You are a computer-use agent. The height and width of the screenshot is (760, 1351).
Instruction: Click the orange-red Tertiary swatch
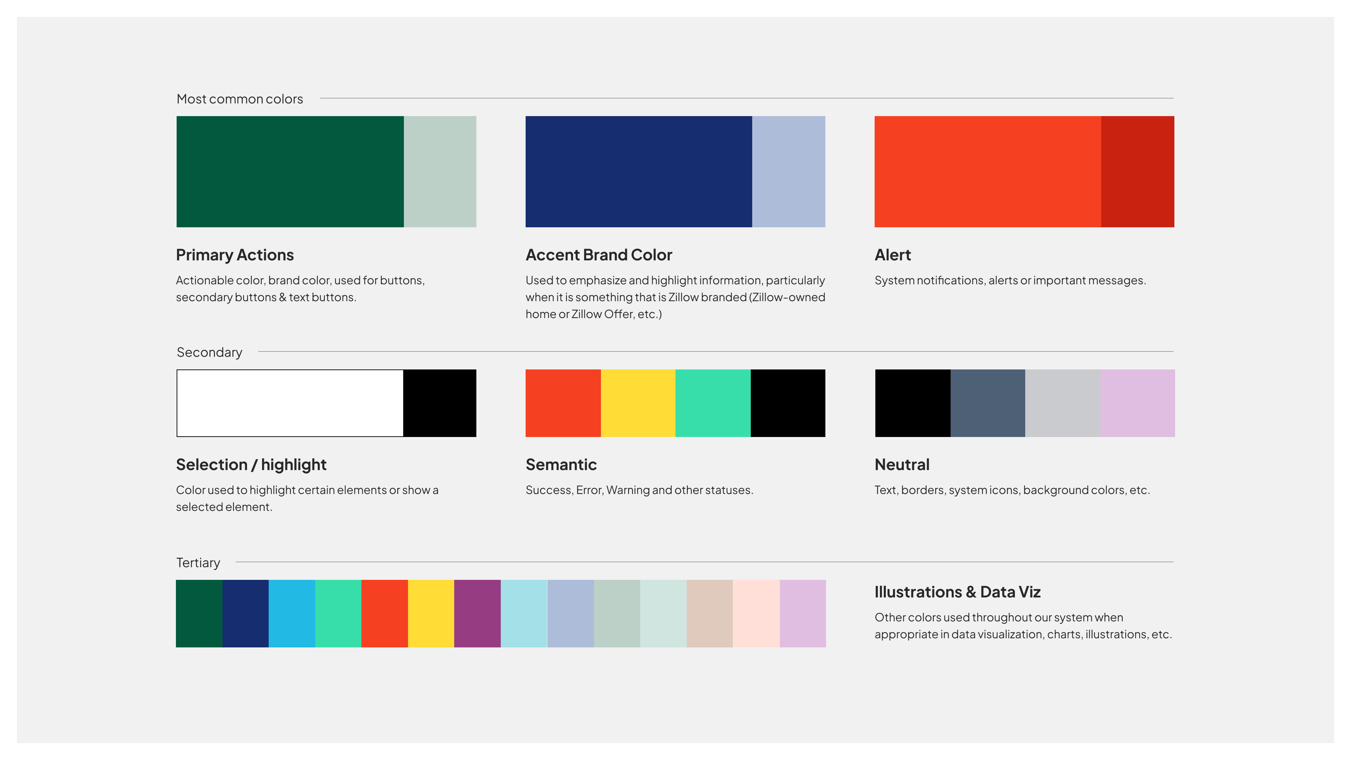(385, 613)
